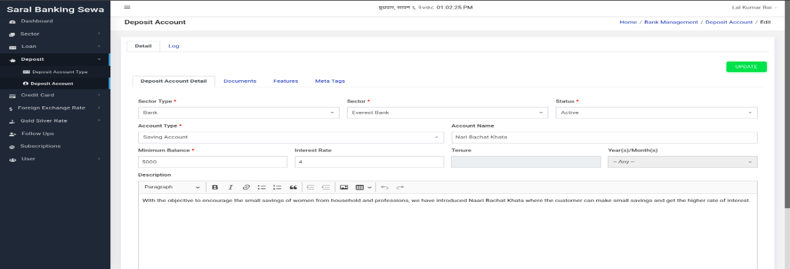
Task: Open Account Type dropdown showing Saving Account
Action: (x=291, y=137)
